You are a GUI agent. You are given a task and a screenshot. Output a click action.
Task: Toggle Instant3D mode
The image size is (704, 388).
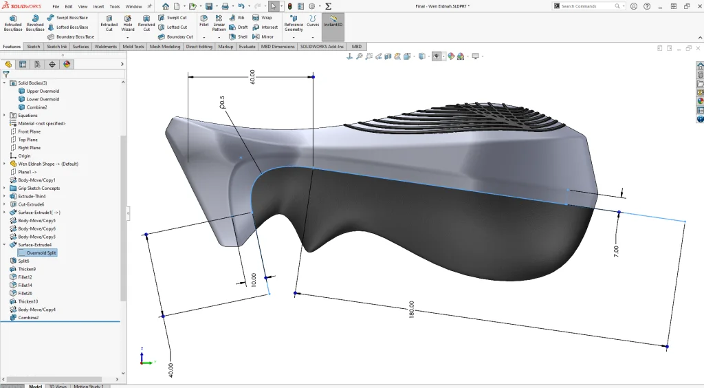pyautogui.click(x=333, y=22)
